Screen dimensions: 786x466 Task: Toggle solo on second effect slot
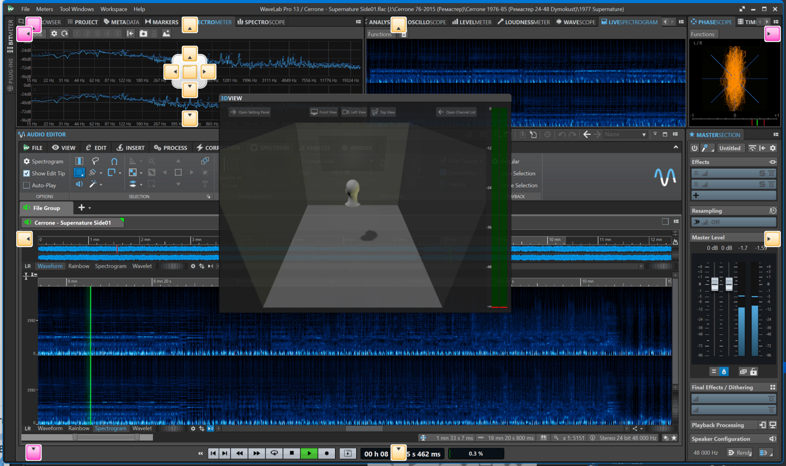pyautogui.click(x=762, y=184)
